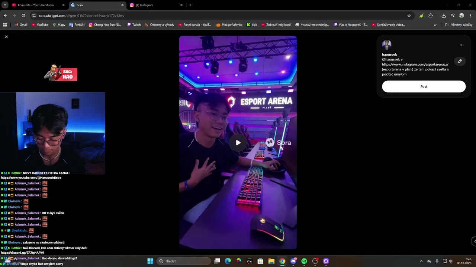Screen dimensions: 476x267
Task: Click the microphone tray icon
Action: click(x=437, y=261)
